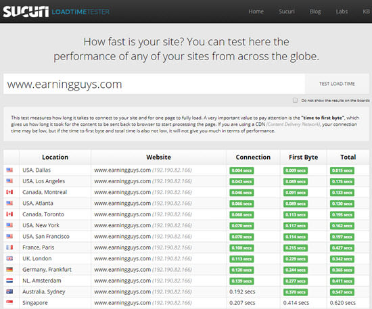372x309 pixels.
Task: Click the London first byte badge
Action: click(296, 259)
